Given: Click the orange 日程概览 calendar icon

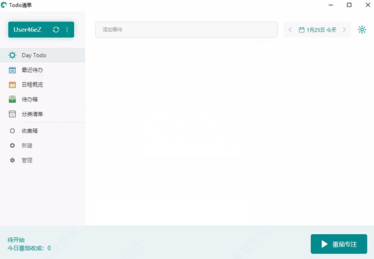Looking at the screenshot, I should click(13, 84).
